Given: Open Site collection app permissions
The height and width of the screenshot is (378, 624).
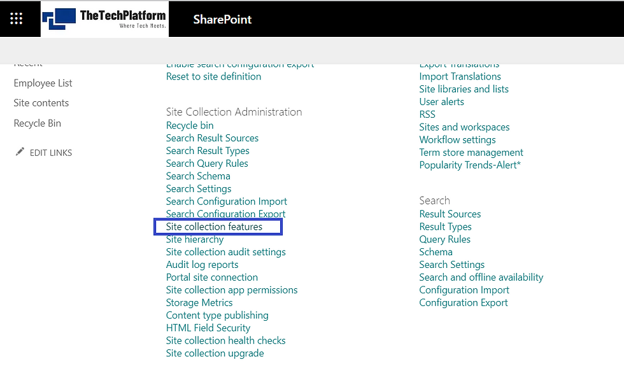Looking at the screenshot, I should pos(232,290).
